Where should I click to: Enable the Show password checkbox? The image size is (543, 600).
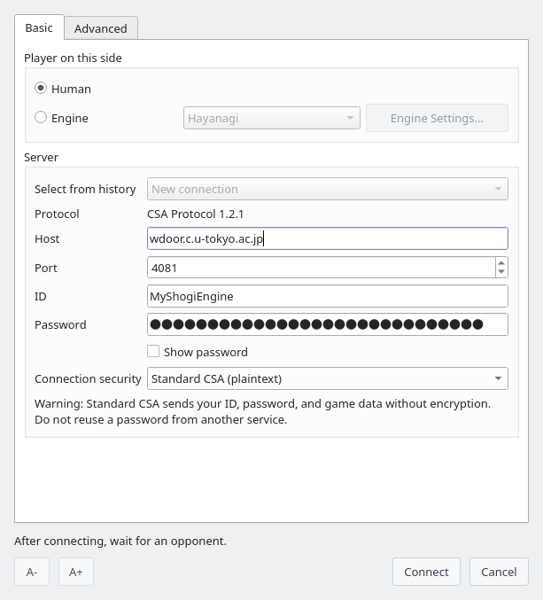(x=153, y=351)
